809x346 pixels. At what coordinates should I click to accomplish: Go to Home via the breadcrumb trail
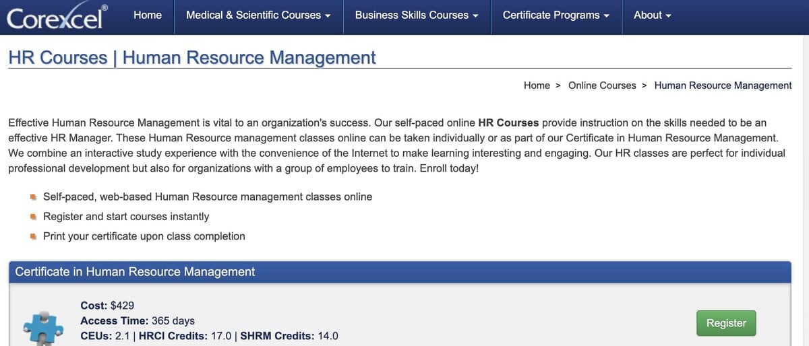537,85
